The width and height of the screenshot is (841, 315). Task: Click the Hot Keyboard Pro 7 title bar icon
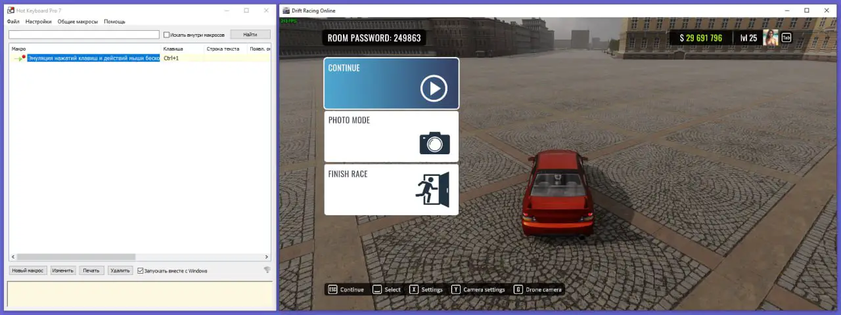[11, 10]
